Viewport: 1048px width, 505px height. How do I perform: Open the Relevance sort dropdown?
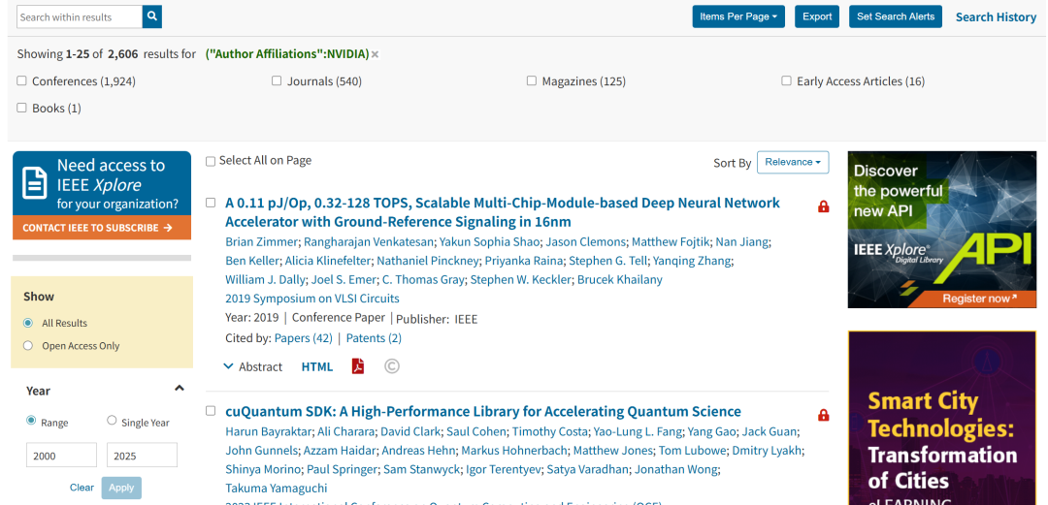point(793,162)
